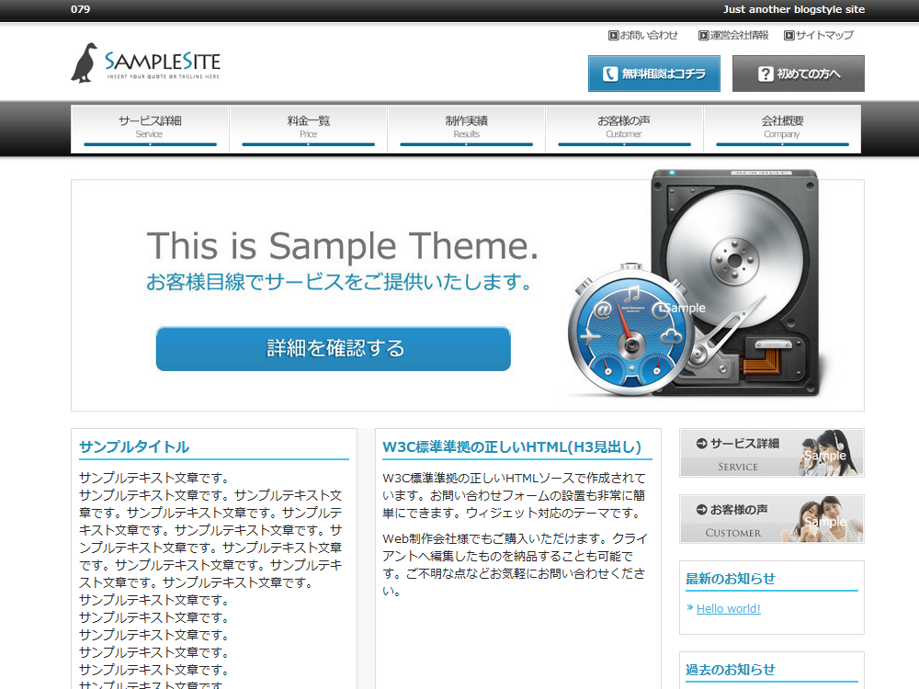Click the 079 title in top bar

tap(80, 9)
